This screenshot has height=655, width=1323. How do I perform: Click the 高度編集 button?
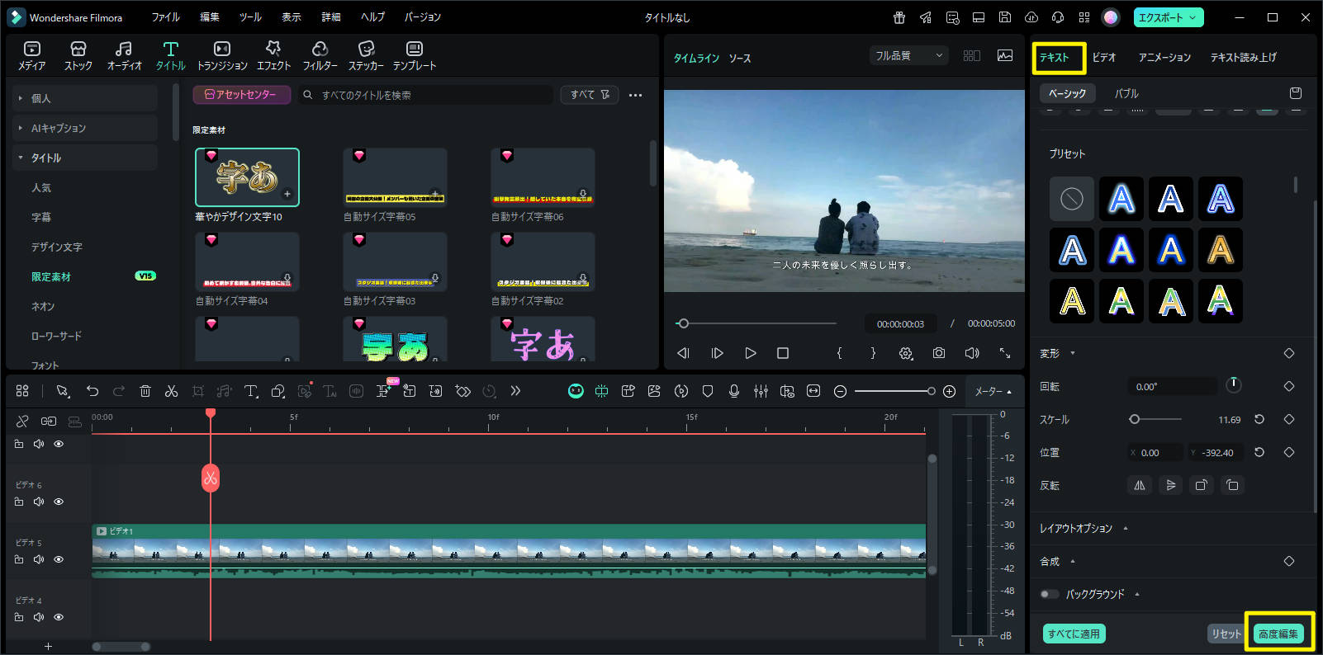(x=1278, y=634)
